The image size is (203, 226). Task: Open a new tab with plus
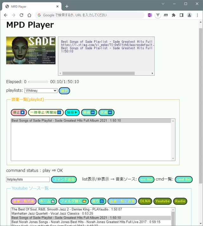coord(67,6)
